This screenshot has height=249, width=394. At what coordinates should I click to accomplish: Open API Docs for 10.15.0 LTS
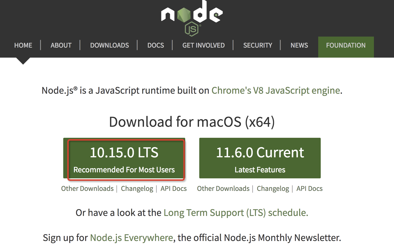174,189
